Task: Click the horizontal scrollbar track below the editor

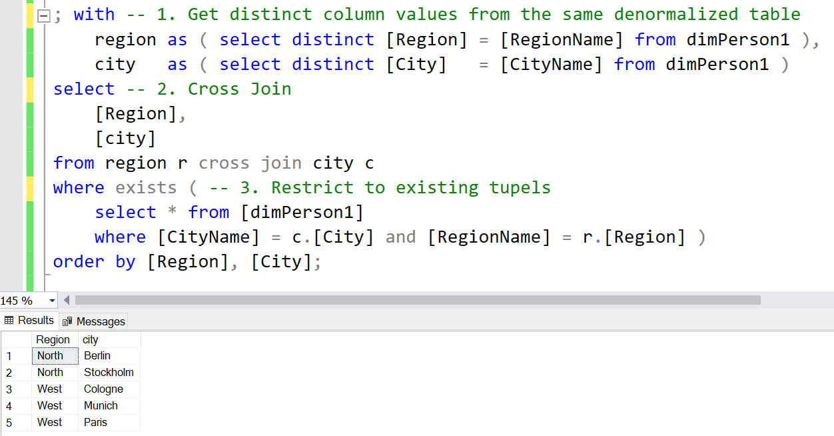Action: point(400,301)
